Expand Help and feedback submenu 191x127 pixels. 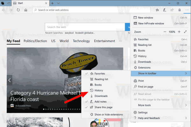[160, 118]
